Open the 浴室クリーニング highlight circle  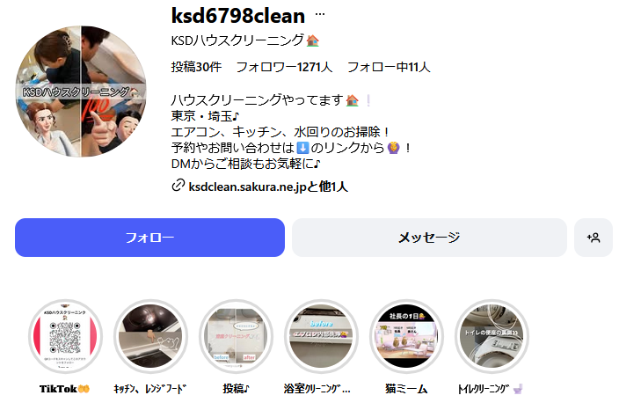tap(321, 336)
